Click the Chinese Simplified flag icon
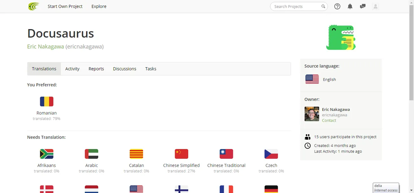Viewport: 414px width, 193px height. (x=181, y=154)
